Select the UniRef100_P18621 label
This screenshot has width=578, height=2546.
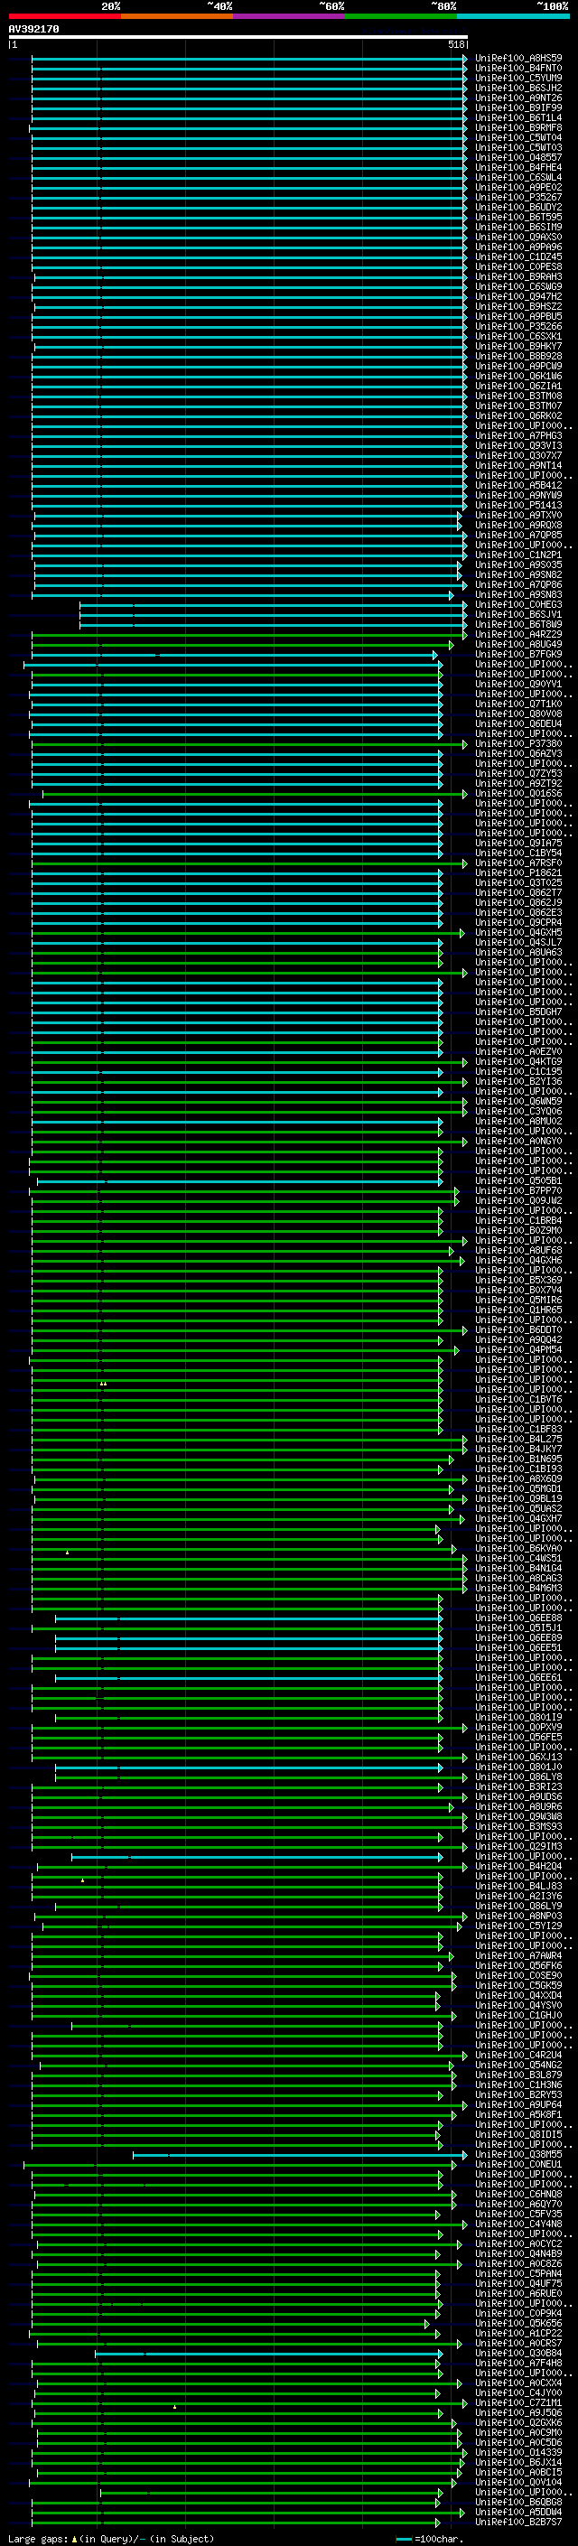click(x=518, y=872)
